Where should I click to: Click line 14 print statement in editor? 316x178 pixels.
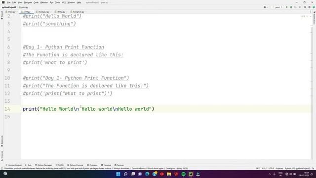tap(88, 109)
